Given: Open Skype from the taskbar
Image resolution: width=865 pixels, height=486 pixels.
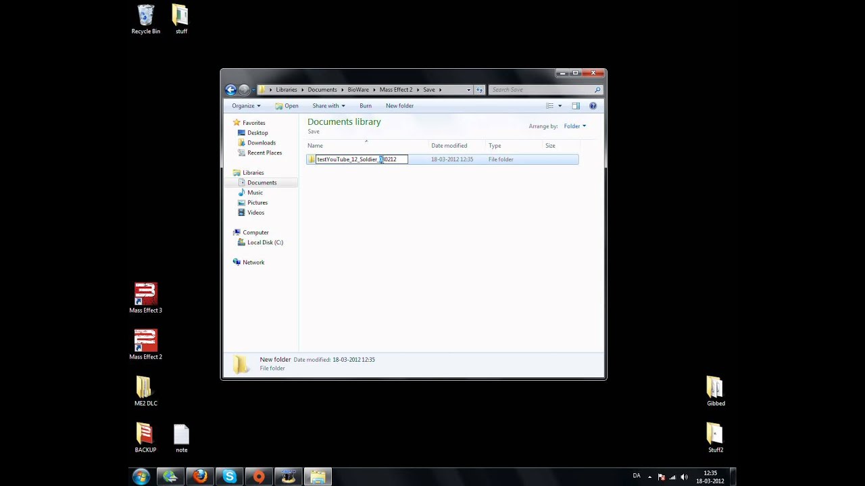Looking at the screenshot, I should [x=230, y=477].
